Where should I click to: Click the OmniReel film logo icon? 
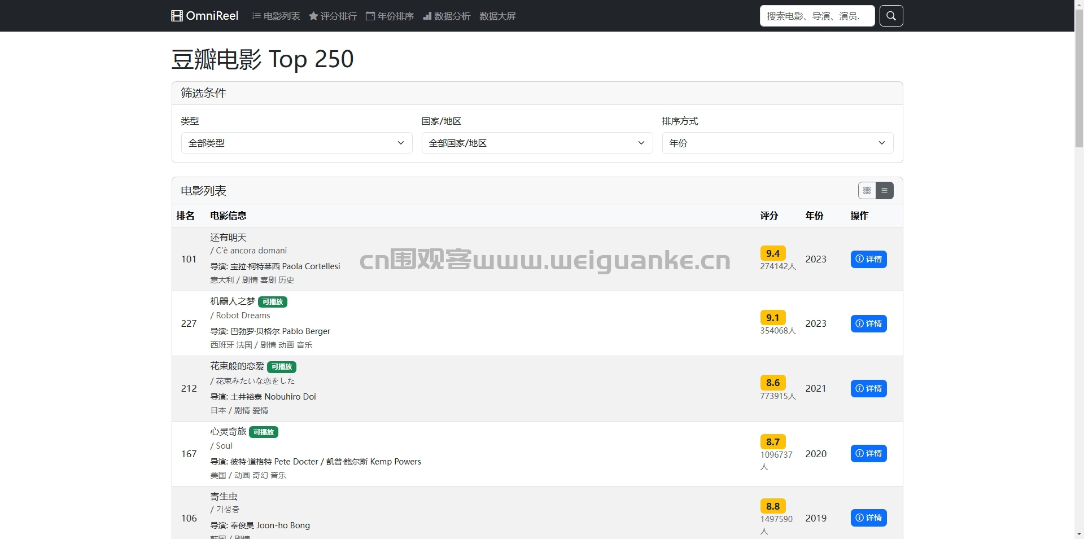tap(177, 16)
